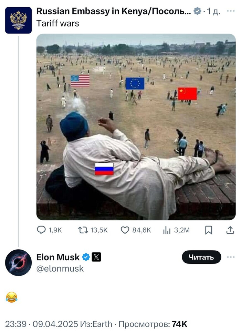Bookmark the Tariff wars tweet
241x333 pixels.
point(208,230)
